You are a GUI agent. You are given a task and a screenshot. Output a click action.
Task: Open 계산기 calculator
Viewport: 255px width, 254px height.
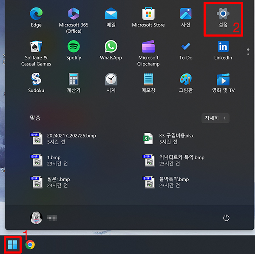pos(74,83)
